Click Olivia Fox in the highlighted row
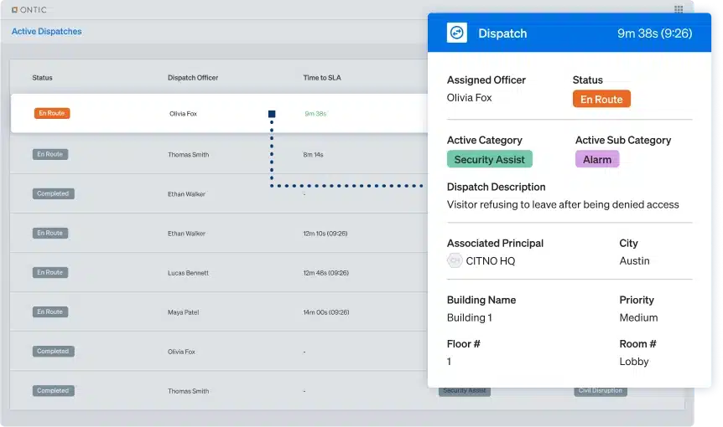 click(x=183, y=114)
